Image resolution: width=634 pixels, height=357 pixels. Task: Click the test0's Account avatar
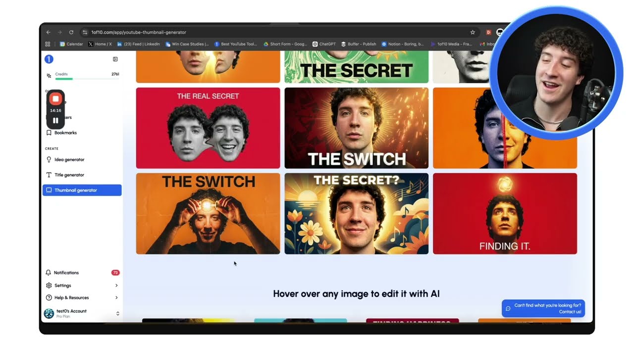point(49,313)
